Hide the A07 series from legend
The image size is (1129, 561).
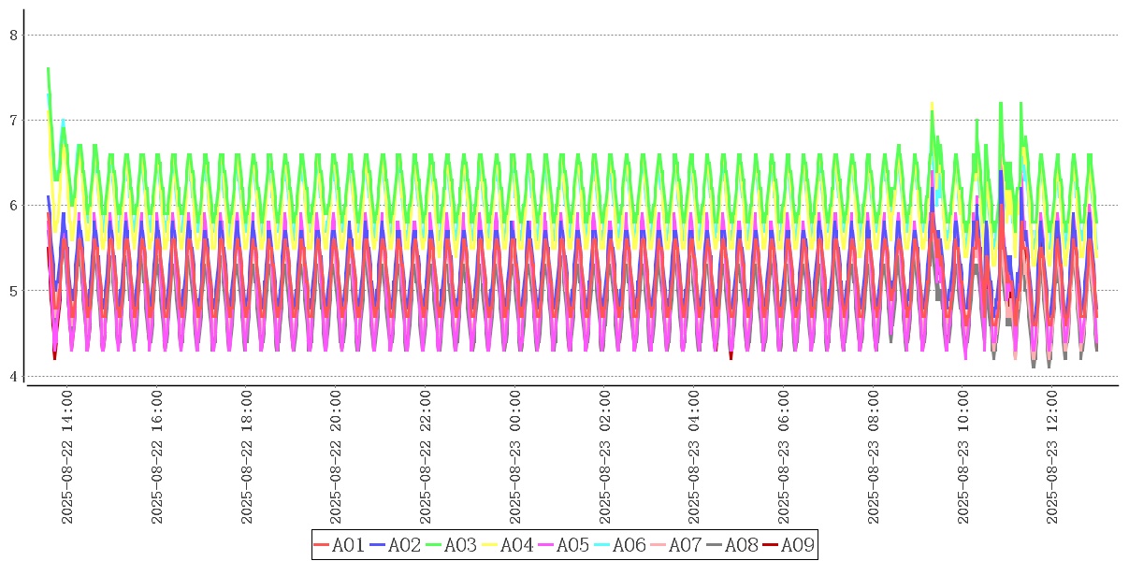click(675, 545)
